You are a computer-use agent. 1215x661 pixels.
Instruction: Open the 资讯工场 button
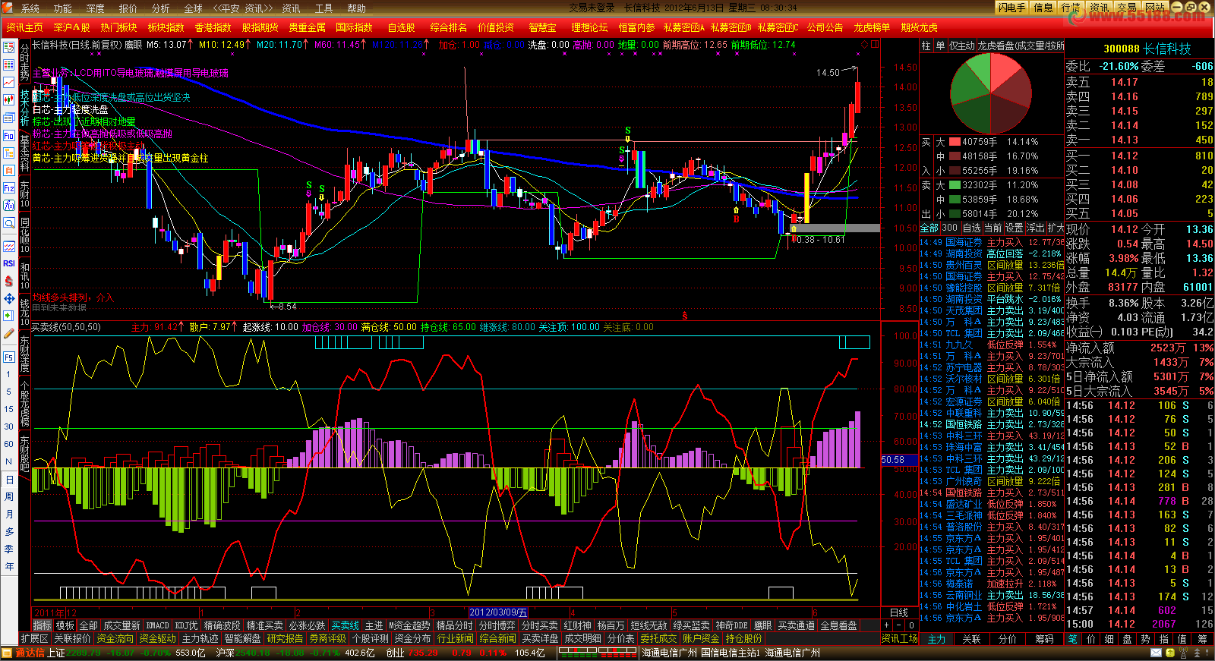pos(900,639)
